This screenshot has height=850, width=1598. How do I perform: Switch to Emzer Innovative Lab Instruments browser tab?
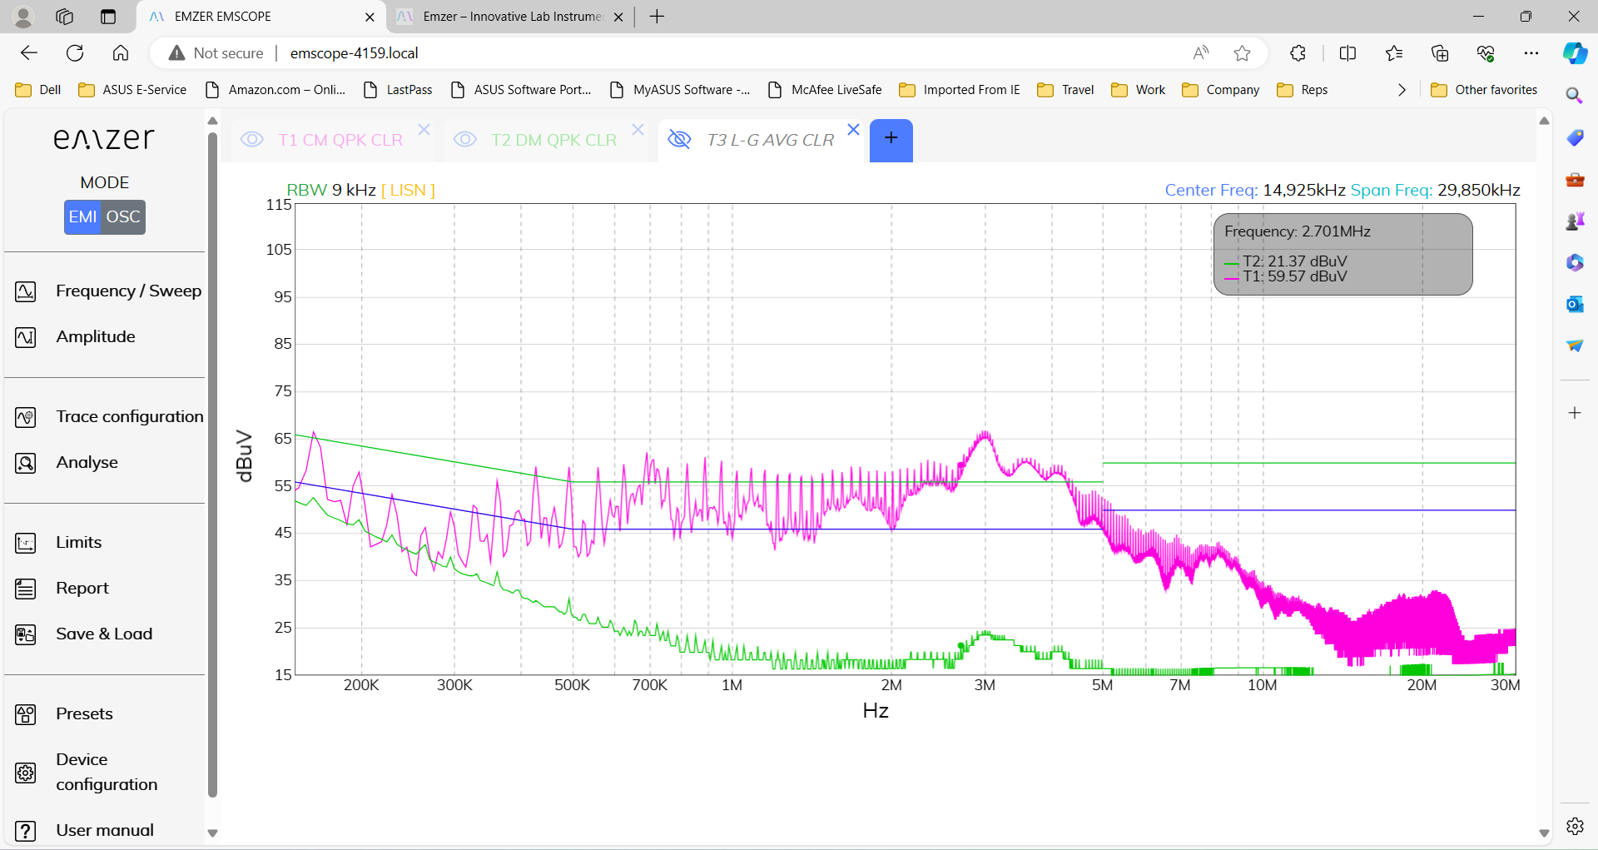tap(509, 17)
